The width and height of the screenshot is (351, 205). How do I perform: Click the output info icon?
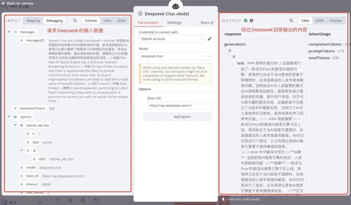pyautogui.click(x=251, y=20)
